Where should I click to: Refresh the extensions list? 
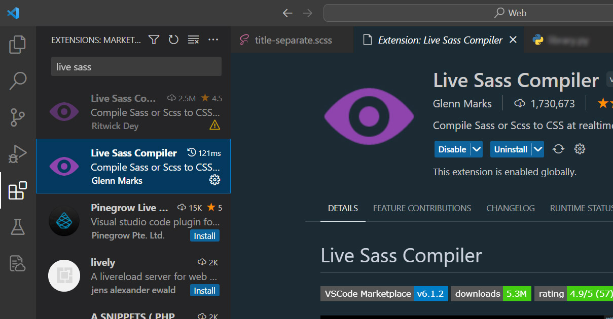(x=173, y=39)
